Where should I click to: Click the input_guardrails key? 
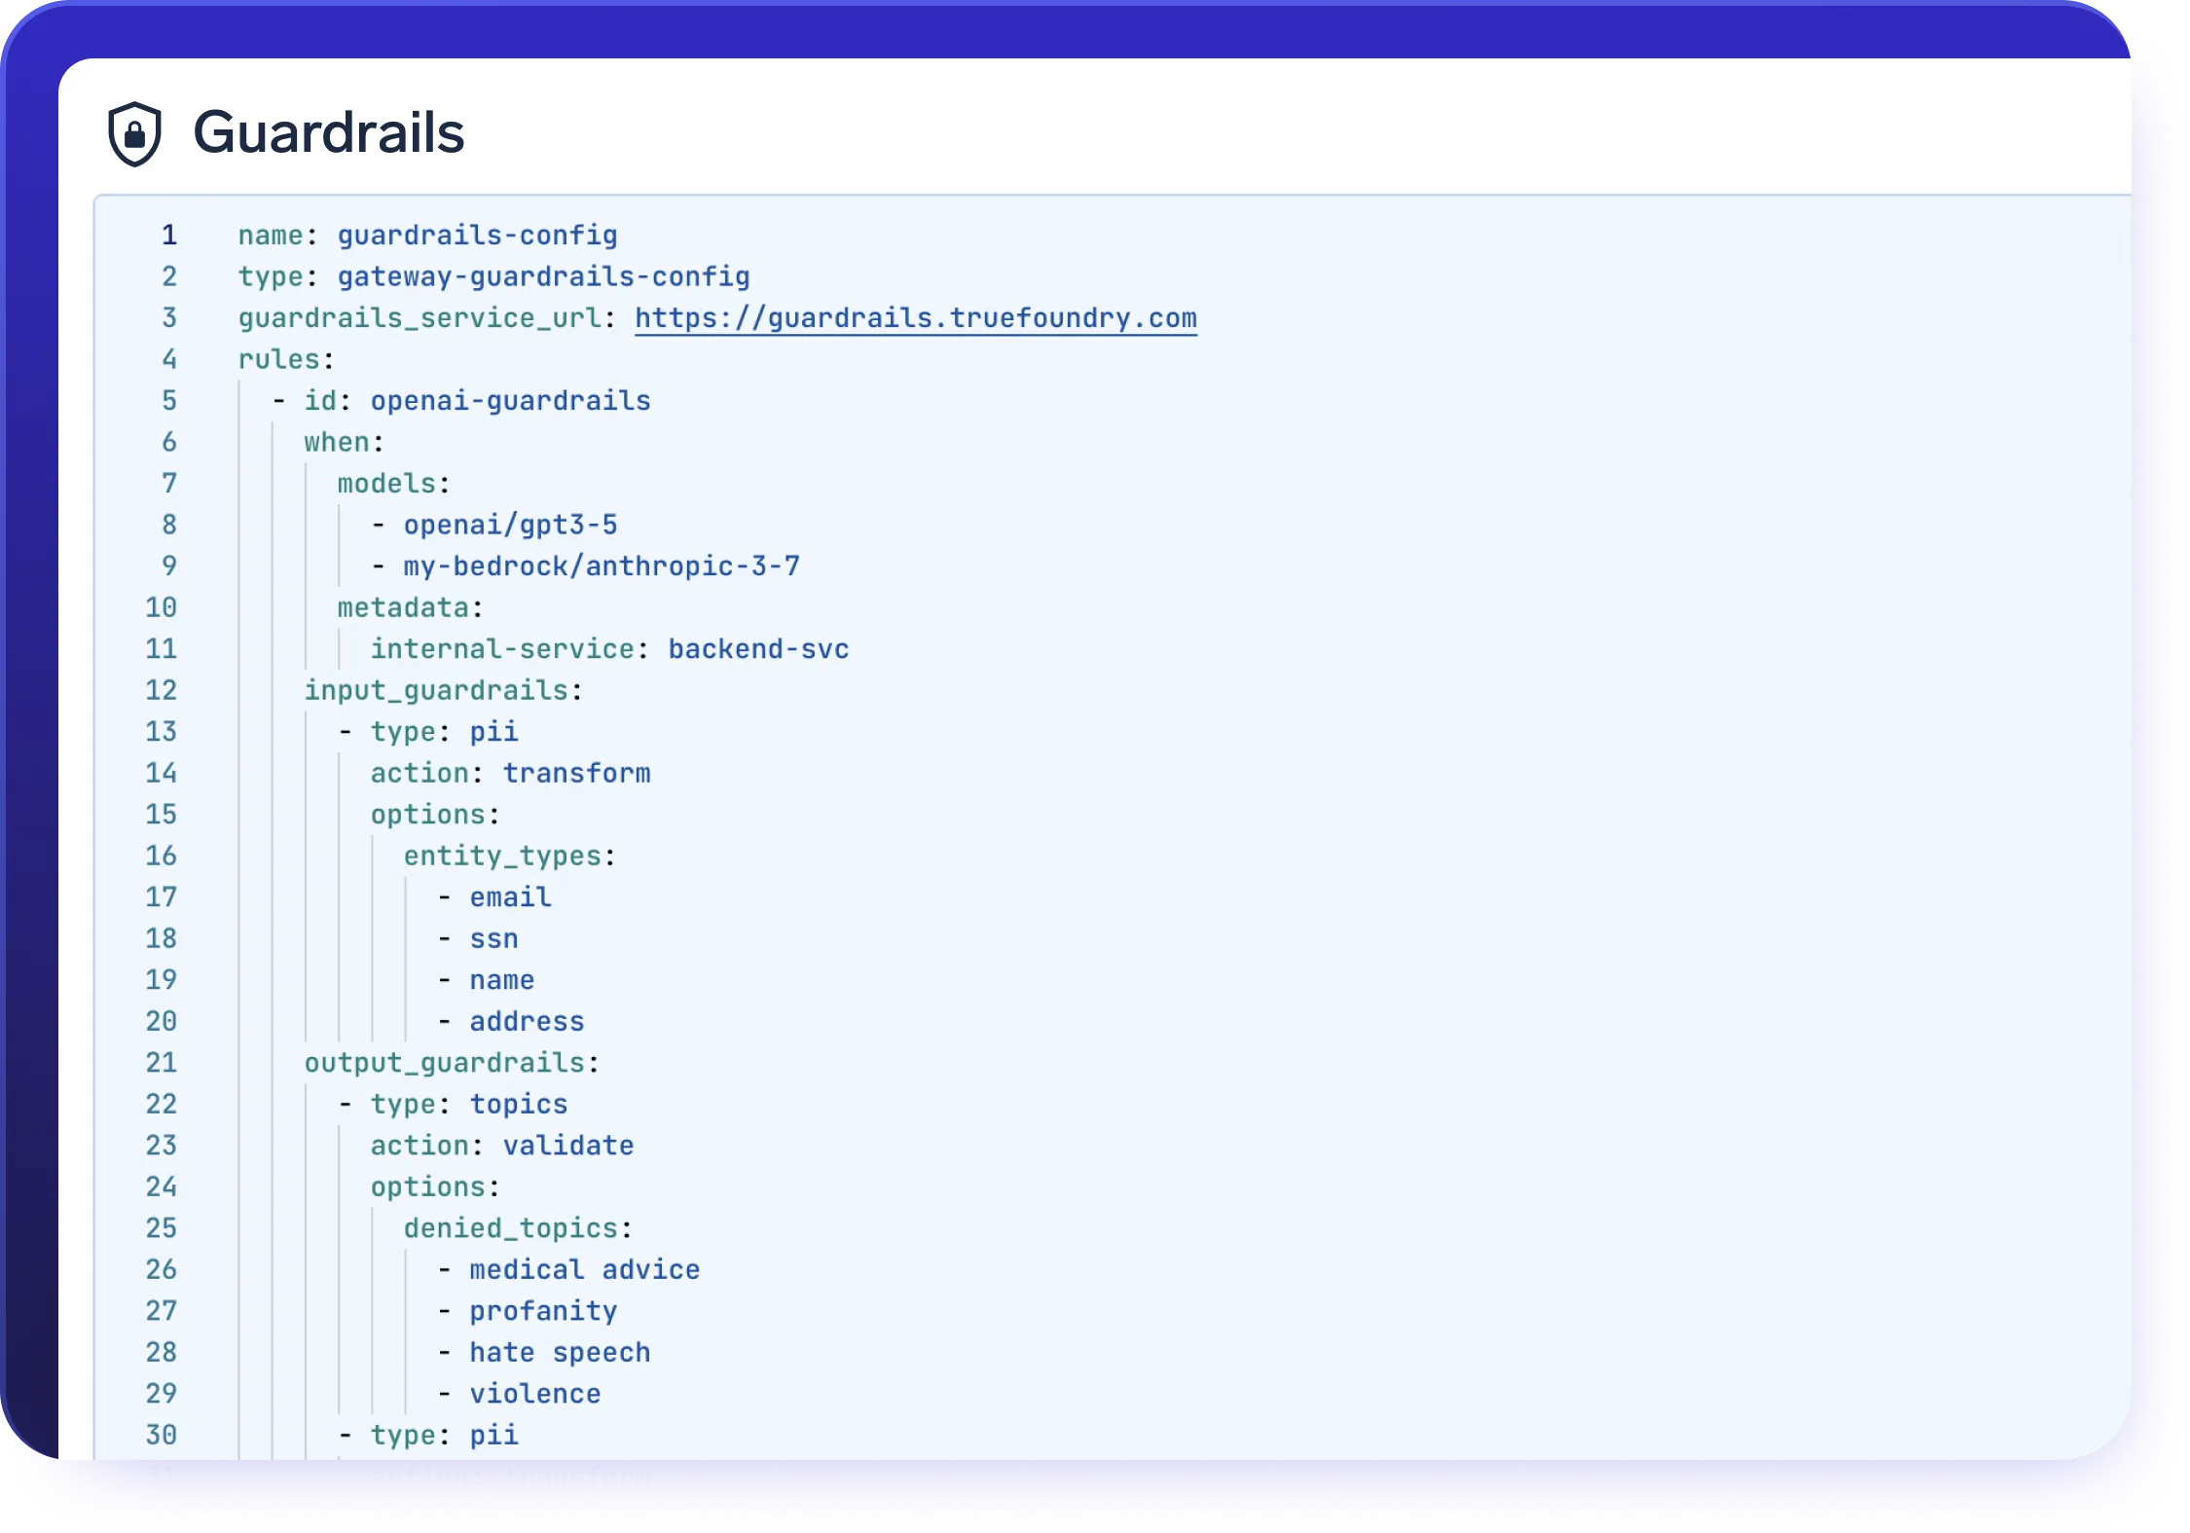tap(436, 691)
